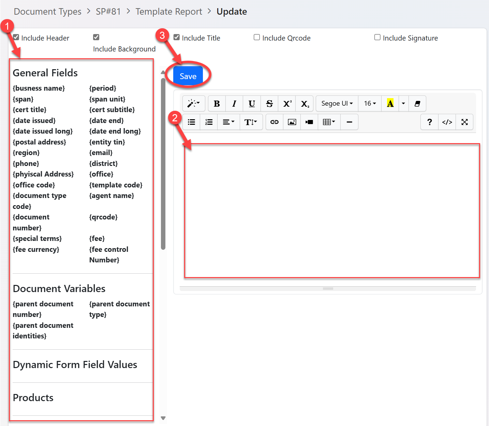
Task: Expand the font size 16 dropdown
Action: pos(370,104)
